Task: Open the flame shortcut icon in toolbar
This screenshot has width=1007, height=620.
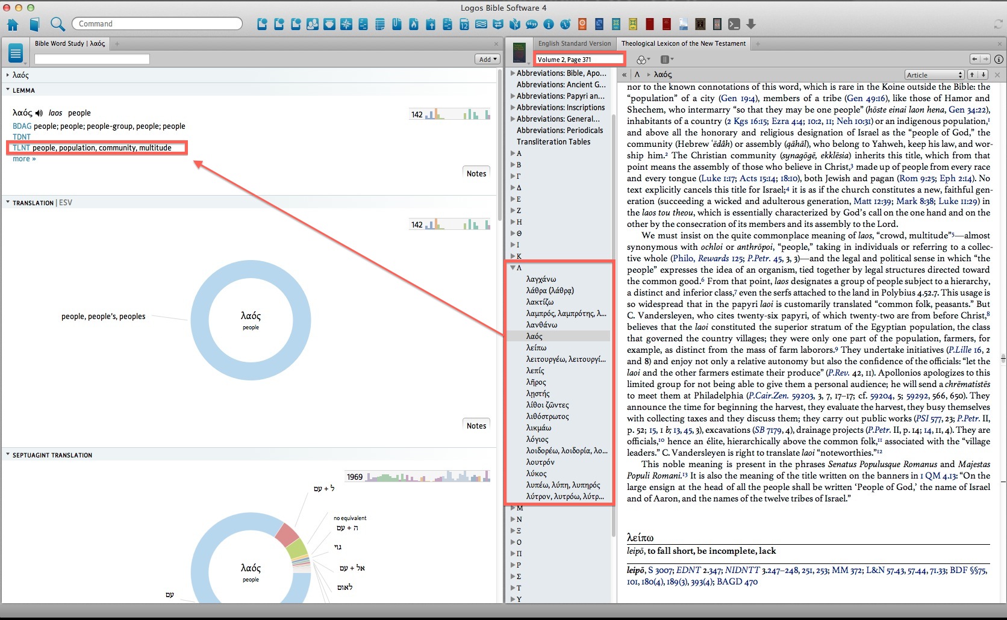Action: pyautogui.click(x=414, y=24)
